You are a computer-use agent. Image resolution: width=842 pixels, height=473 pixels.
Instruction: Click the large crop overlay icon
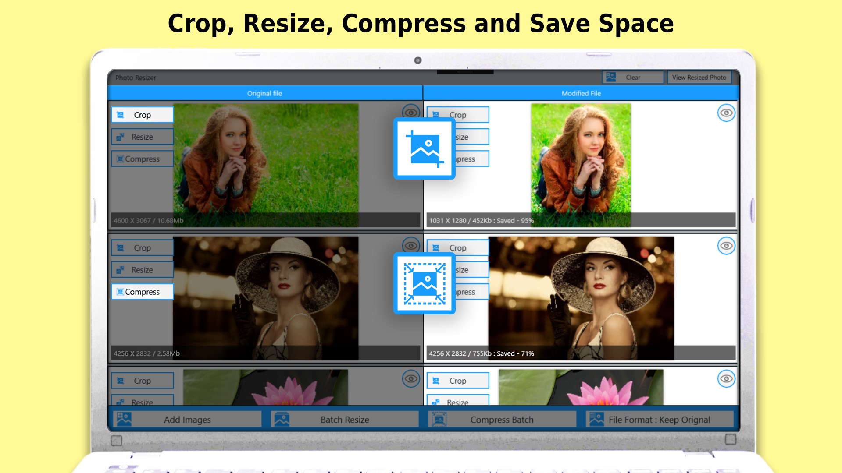click(x=424, y=149)
